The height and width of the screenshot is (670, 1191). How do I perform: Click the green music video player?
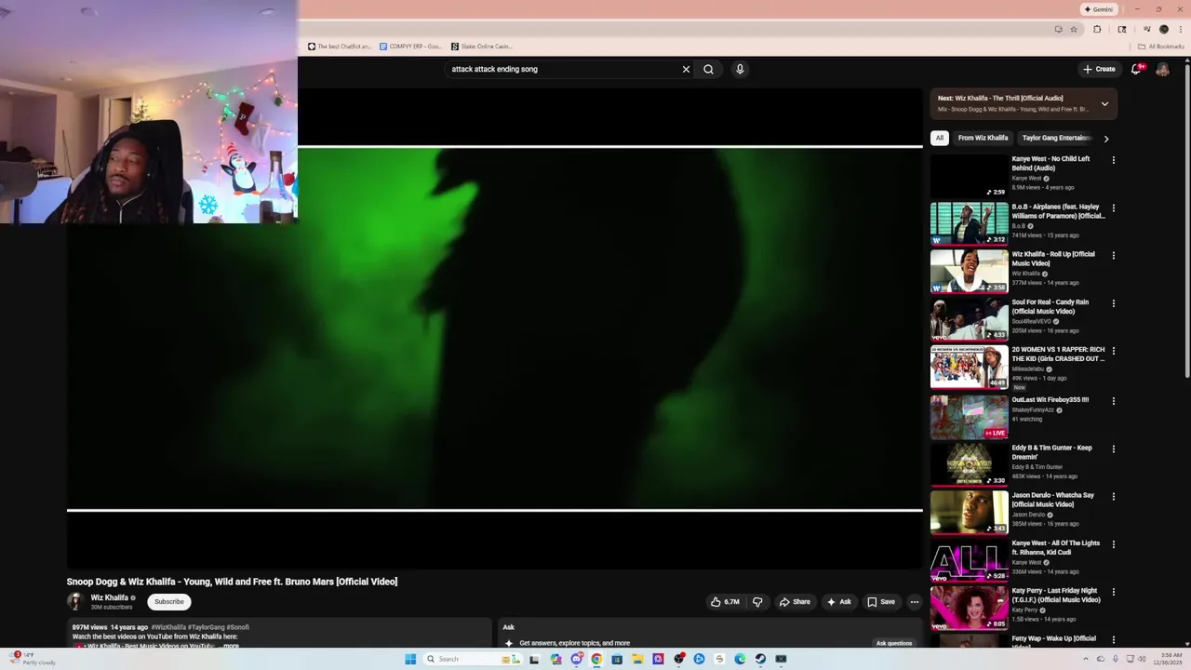click(x=495, y=328)
